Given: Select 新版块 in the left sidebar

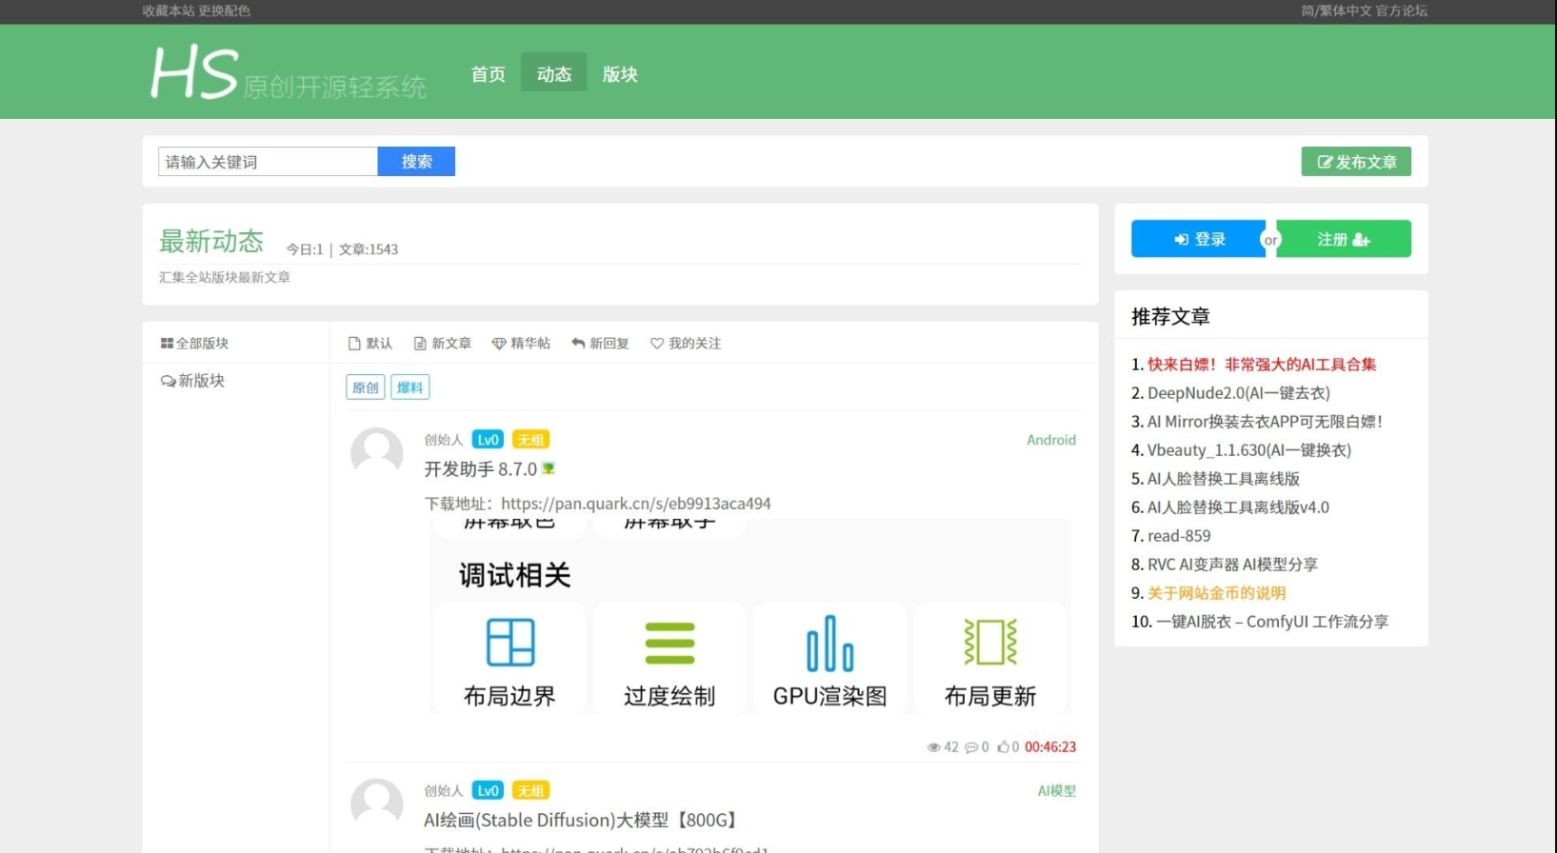Looking at the screenshot, I should 193,381.
